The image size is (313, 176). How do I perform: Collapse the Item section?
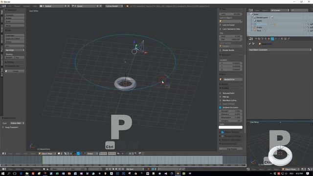pyautogui.click(x=223, y=74)
